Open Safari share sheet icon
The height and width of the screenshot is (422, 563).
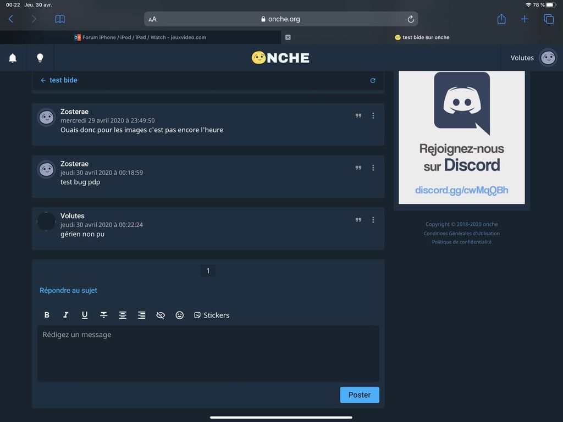501,19
